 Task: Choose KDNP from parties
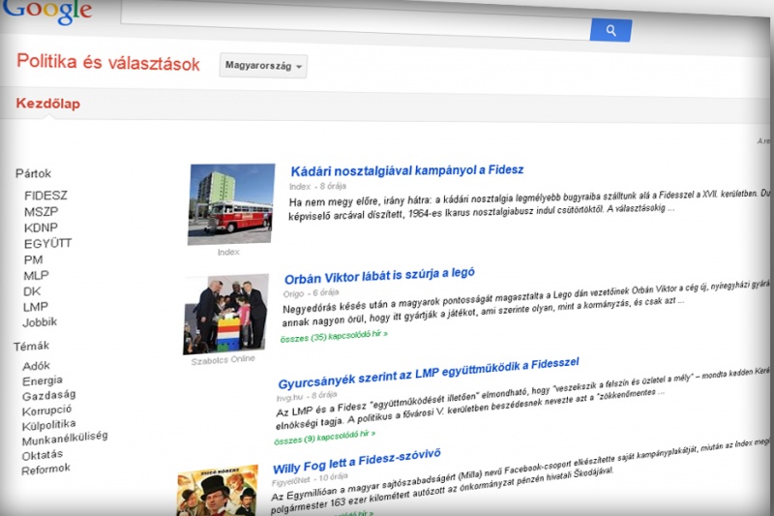point(41,228)
